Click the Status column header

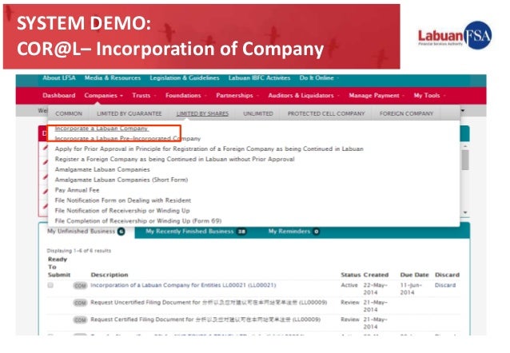pyautogui.click(x=351, y=275)
